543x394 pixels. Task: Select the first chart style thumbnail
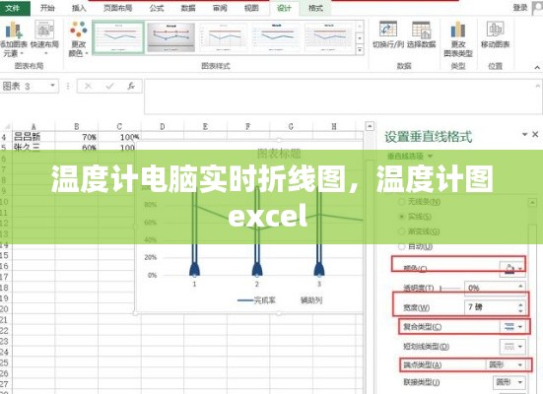(118, 37)
